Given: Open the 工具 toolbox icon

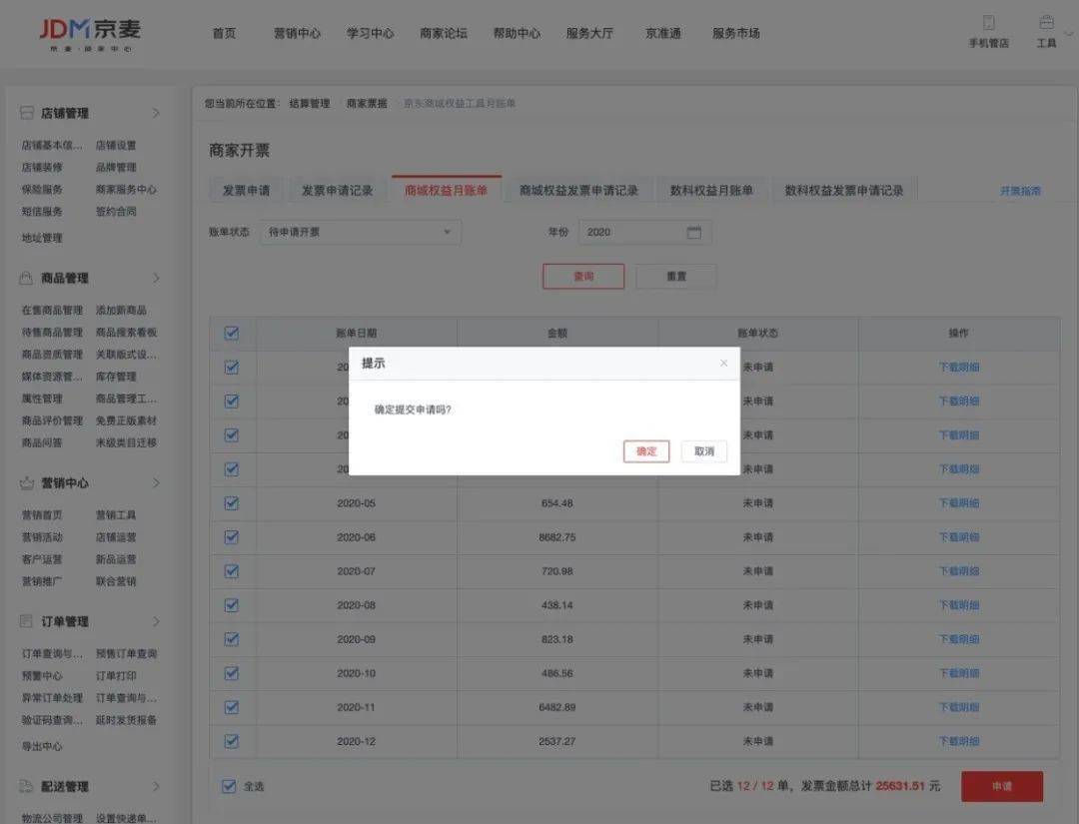Looking at the screenshot, I should point(1046,23).
